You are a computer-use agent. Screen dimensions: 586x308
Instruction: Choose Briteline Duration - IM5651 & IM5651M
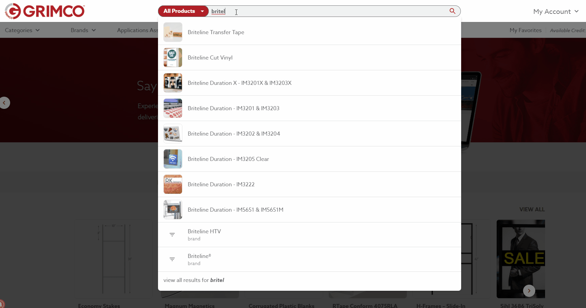[x=235, y=210]
